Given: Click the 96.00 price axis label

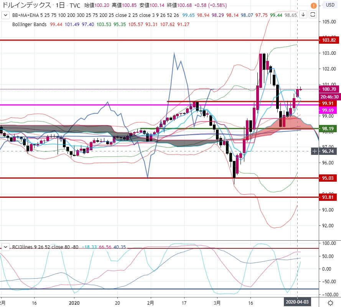Looking at the screenshot, I should (328, 163).
